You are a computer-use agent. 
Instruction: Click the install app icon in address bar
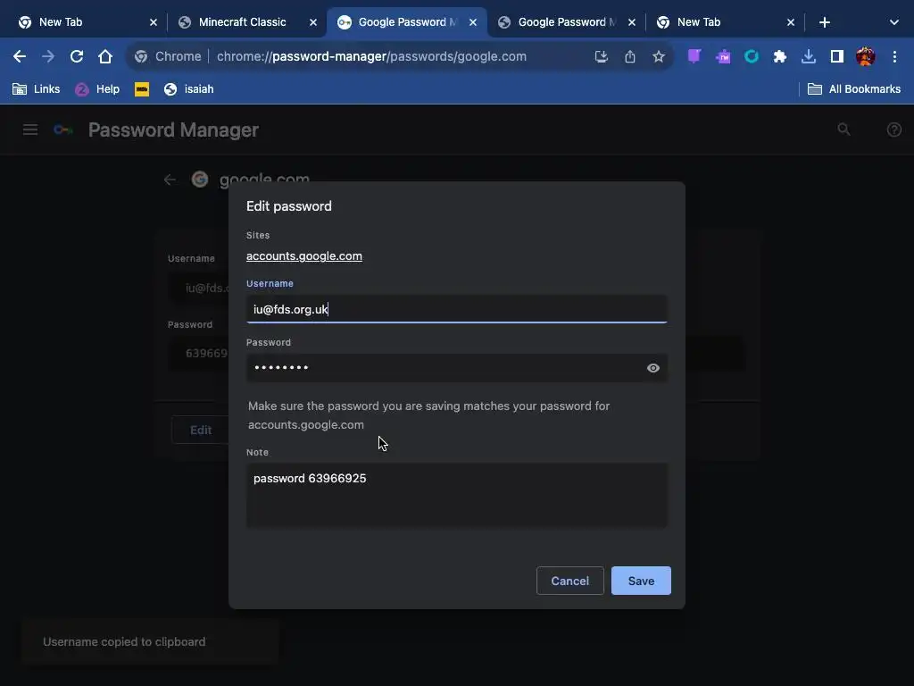pos(601,56)
